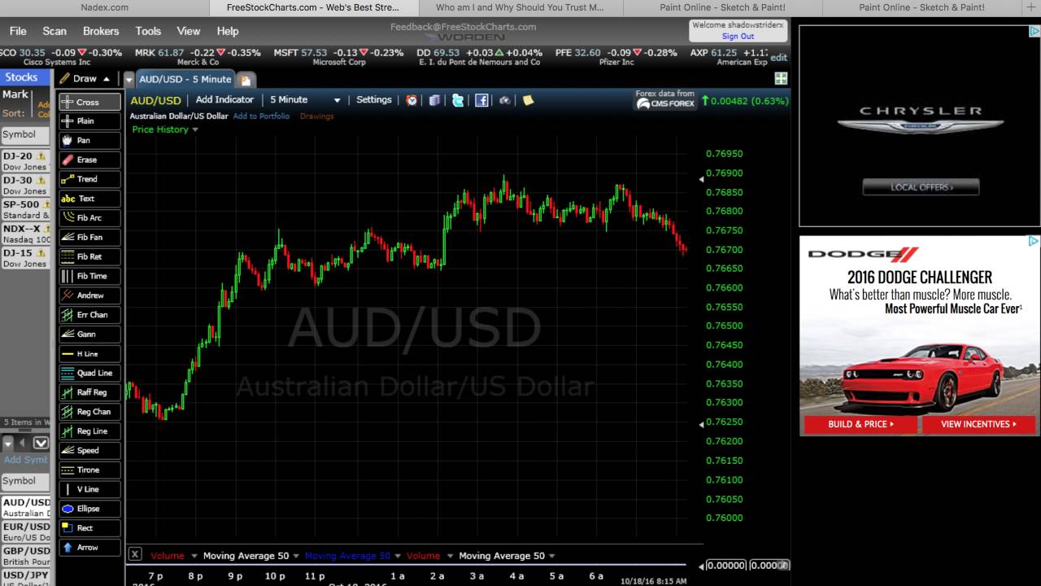Select EUR/USD in the watchlist

(x=26, y=531)
